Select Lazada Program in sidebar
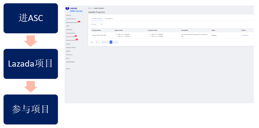 70,62
